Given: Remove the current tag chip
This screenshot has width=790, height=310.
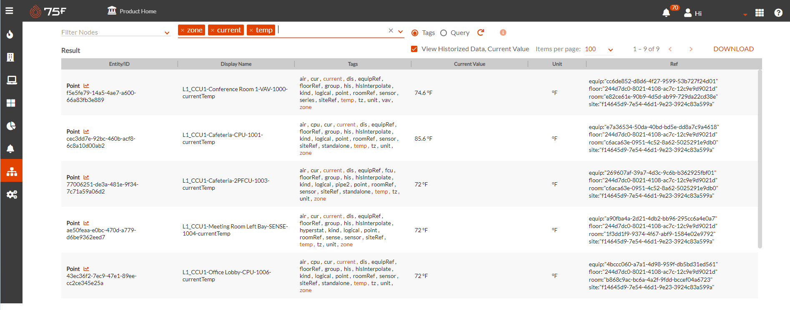Looking at the screenshot, I should pyautogui.click(x=213, y=30).
